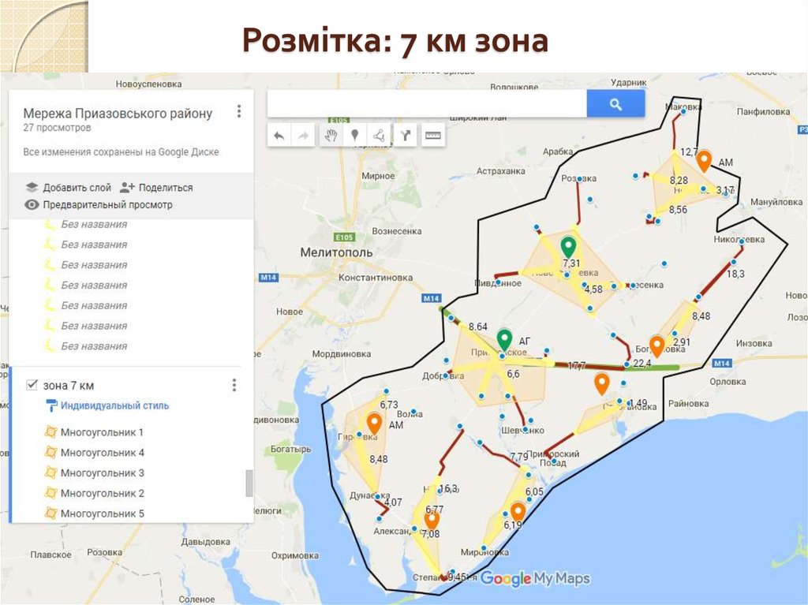Open Предварительный просмотр eye icon
This screenshot has height=605, width=808.
point(31,204)
